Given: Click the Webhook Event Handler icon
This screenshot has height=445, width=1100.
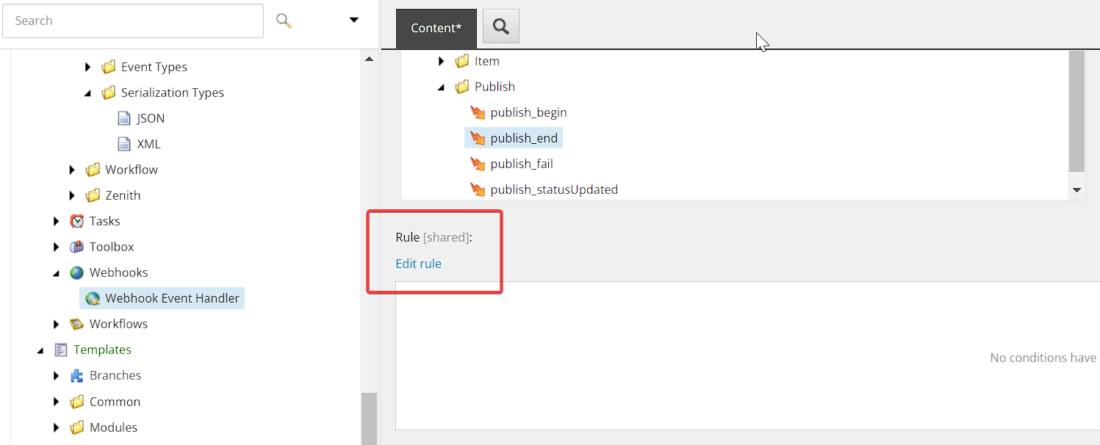Looking at the screenshot, I should point(92,297).
